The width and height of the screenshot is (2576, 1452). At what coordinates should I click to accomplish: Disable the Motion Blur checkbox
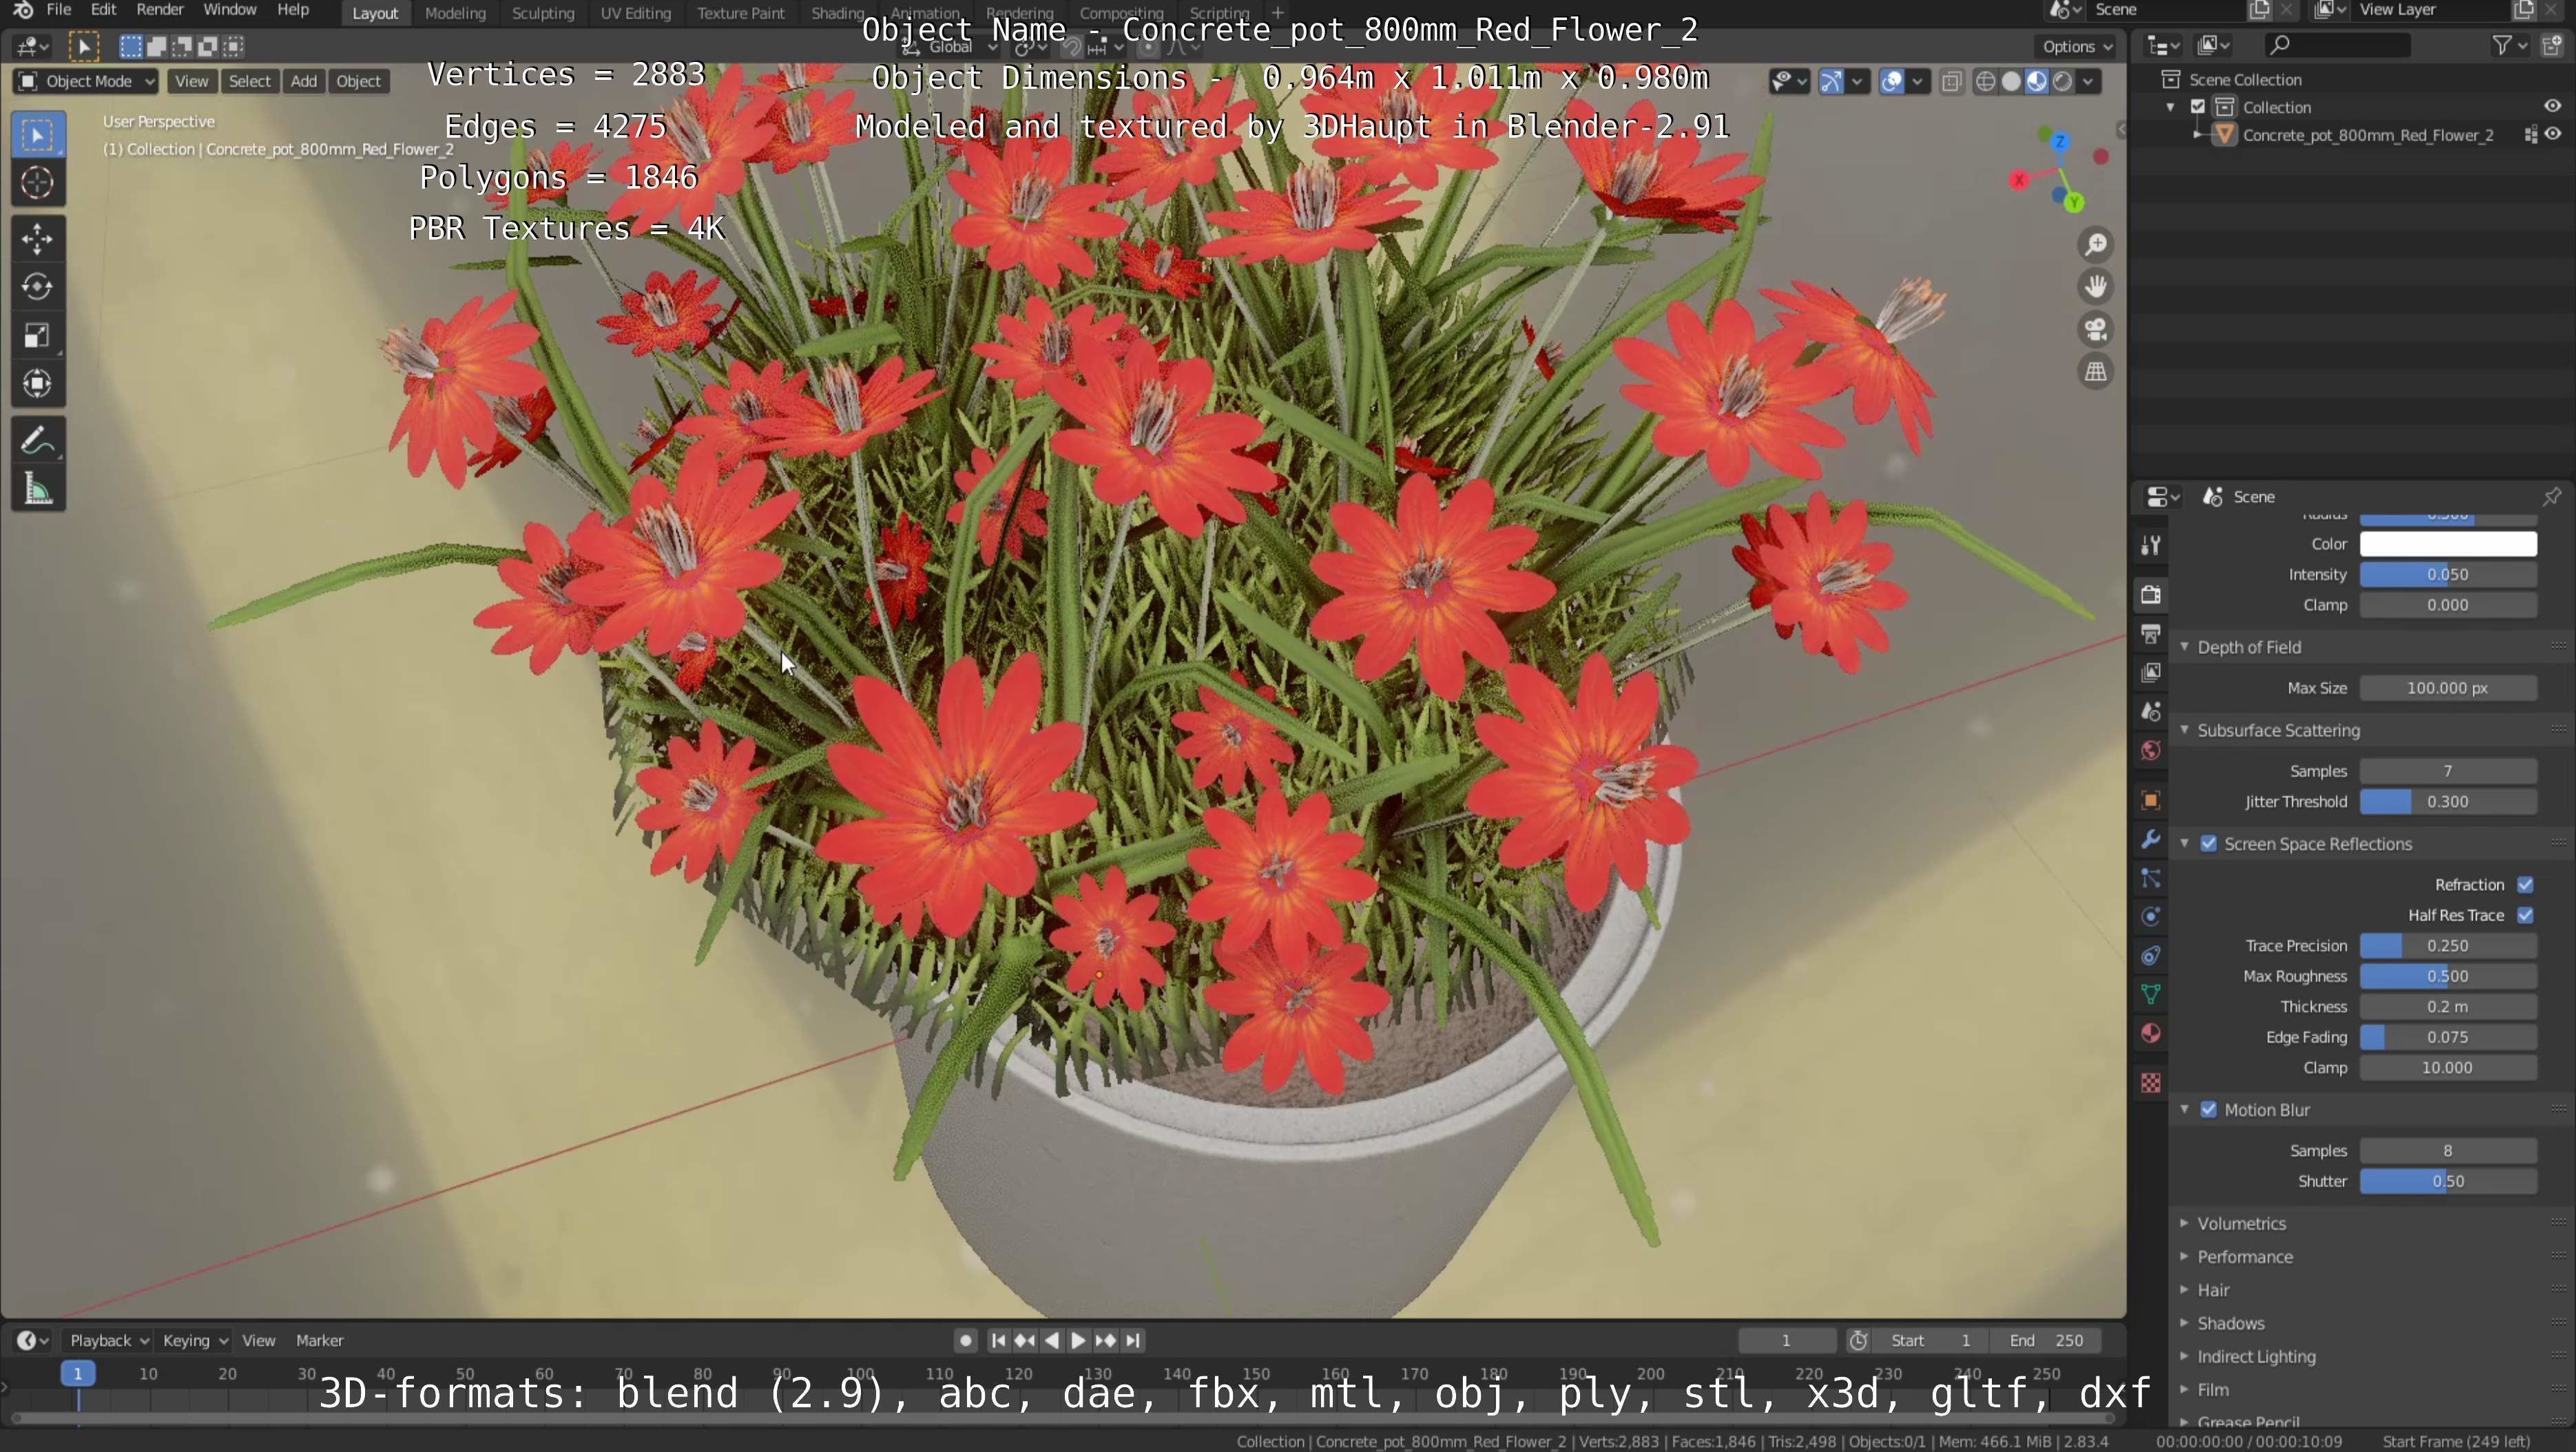(2208, 1111)
